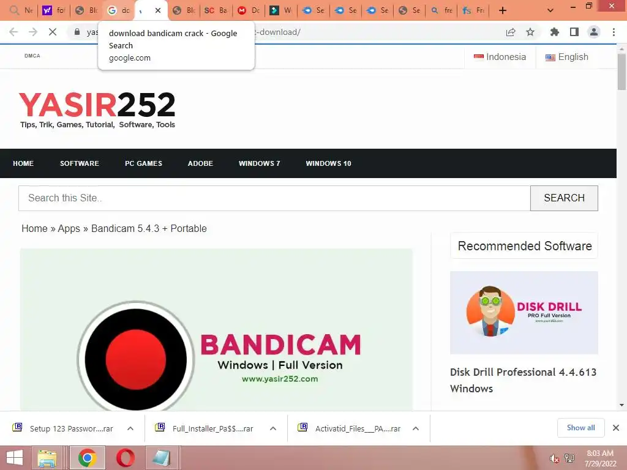The width and height of the screenshot is (627, 470).
Task: Stop loading the page with X button
Action: click(x=53, y=32)
